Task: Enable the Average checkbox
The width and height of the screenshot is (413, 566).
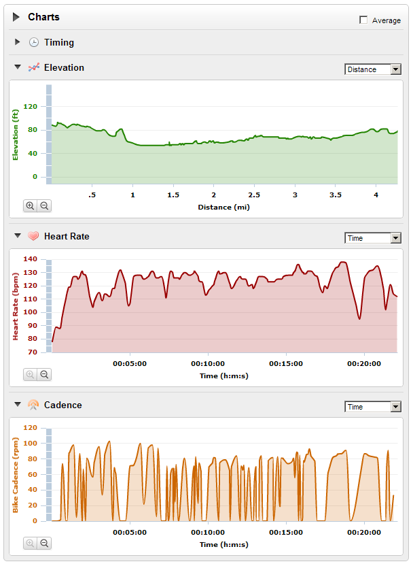Action: click(363, 20)
